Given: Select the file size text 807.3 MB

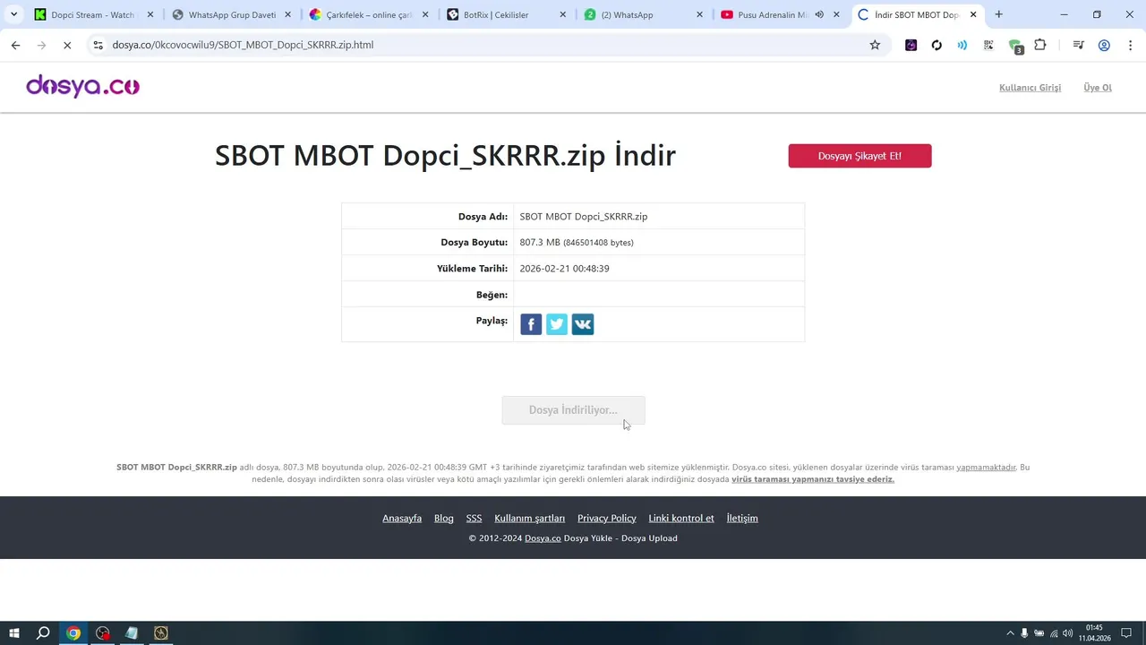Looking at the screenshot, I should (540, 243).
